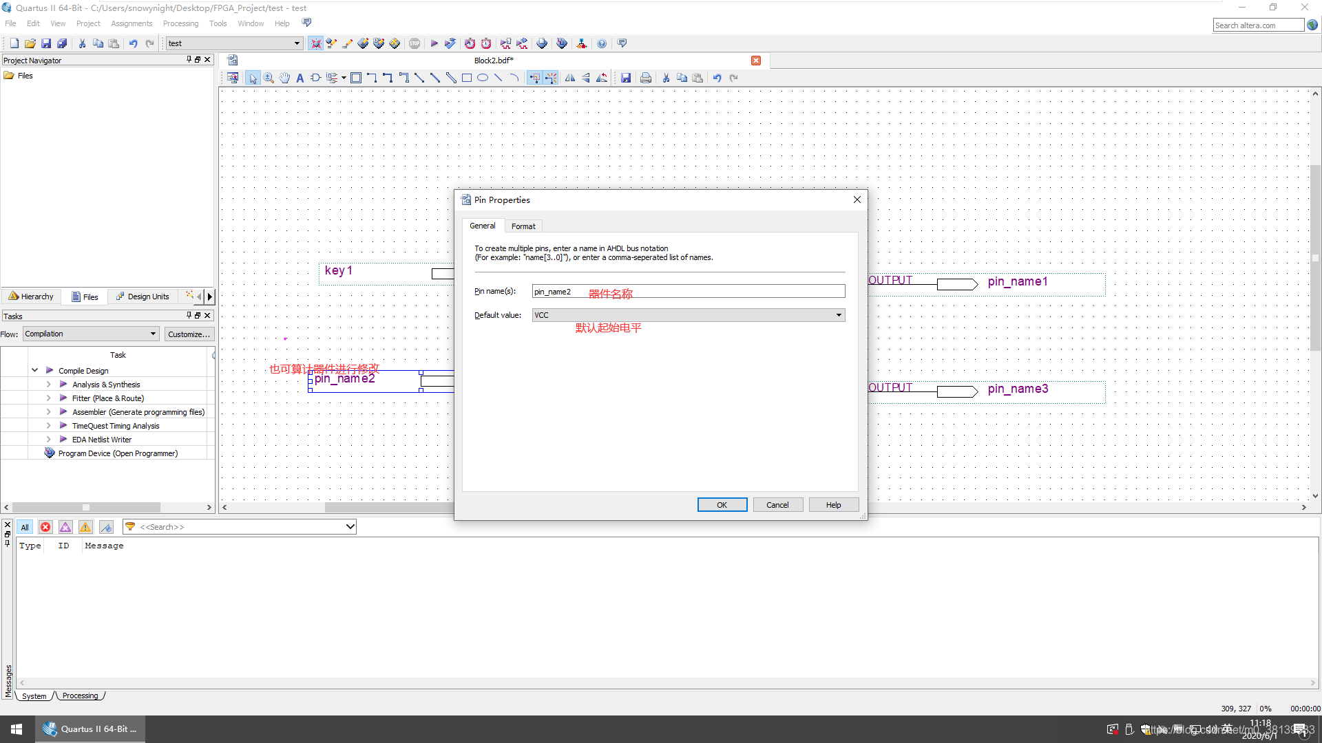This screenshot has width=1322, height=743.
Task: Open the Assignments menu
Action: click(x=132, y=23)
